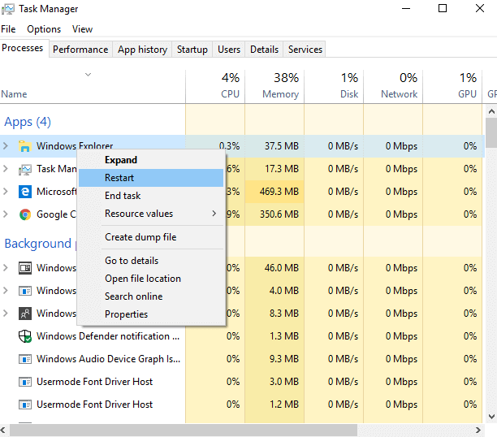This screenshot has width=497, height=437.
Task: Expand the second background Windows process
Action: coord(6,291)
